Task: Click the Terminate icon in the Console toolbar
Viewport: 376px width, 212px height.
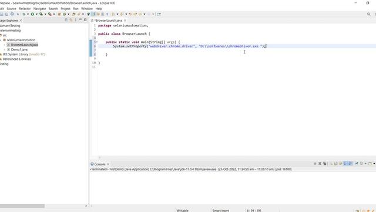Action: click(315, 164)
